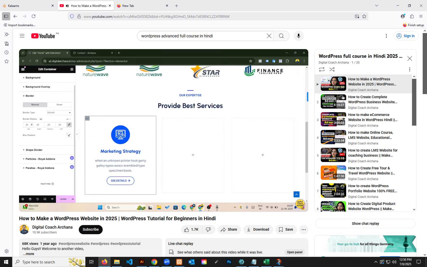The height and width of the screenshot is (267, 427).
Task: Open the Windows Start menu
Action: click(x=6, y=262)
